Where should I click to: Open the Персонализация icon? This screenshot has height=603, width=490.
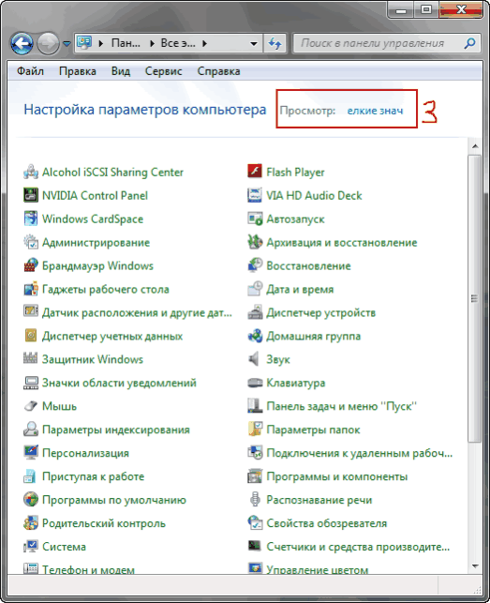[31, 453]
